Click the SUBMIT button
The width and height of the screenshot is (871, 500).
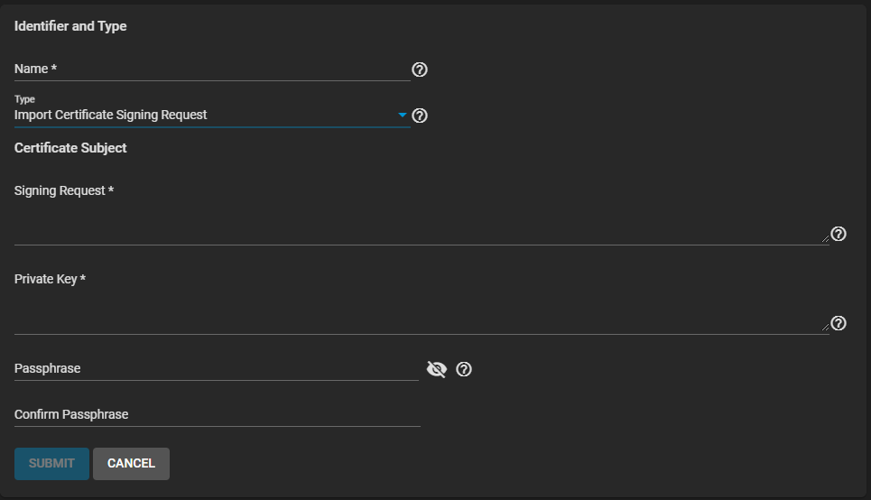[51, 463]
